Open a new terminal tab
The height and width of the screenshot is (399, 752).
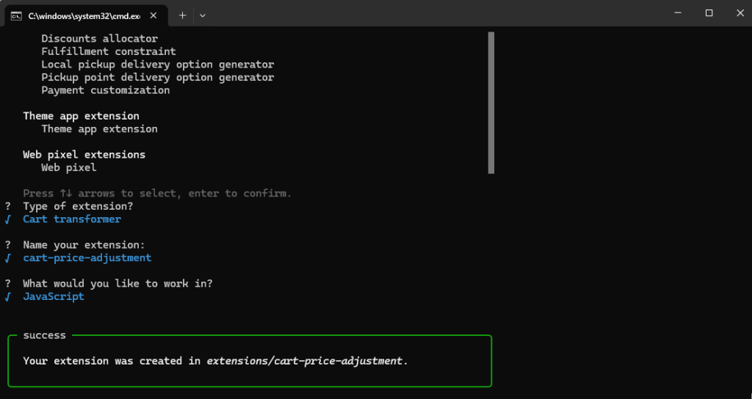[183, 15]
